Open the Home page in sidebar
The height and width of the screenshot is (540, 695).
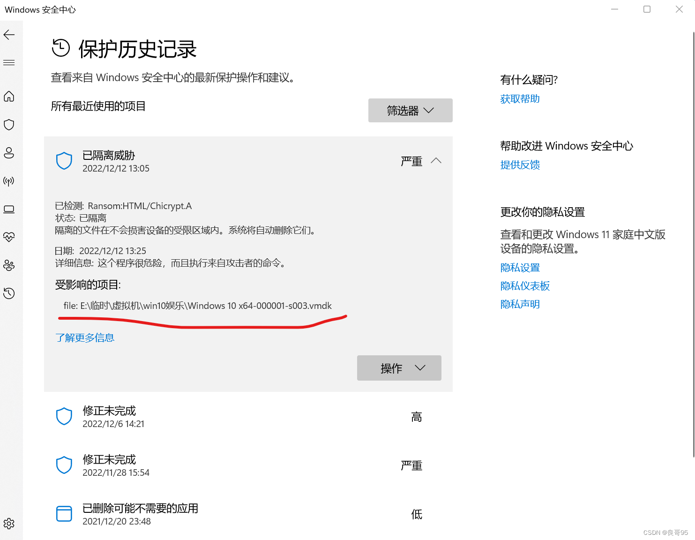[x=9, y=97]
